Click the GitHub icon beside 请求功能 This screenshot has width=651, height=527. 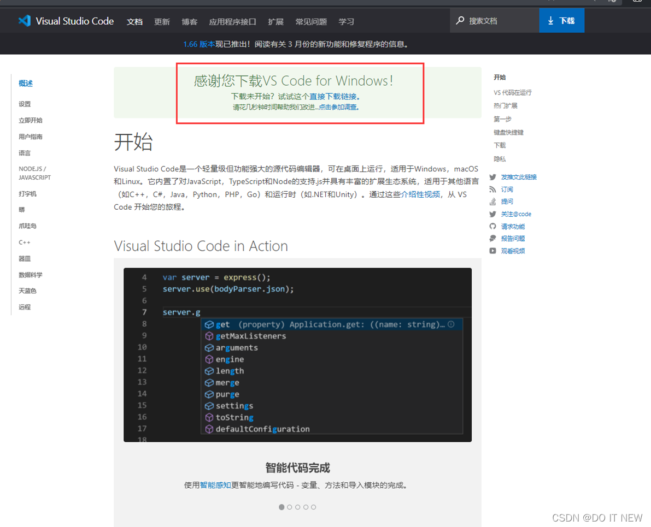(x=492, y=226)
